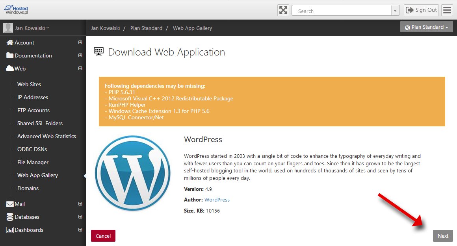Screen dimensions: 457x246
Task: Open Shared SSL Folders item
Action: (40, 123)
